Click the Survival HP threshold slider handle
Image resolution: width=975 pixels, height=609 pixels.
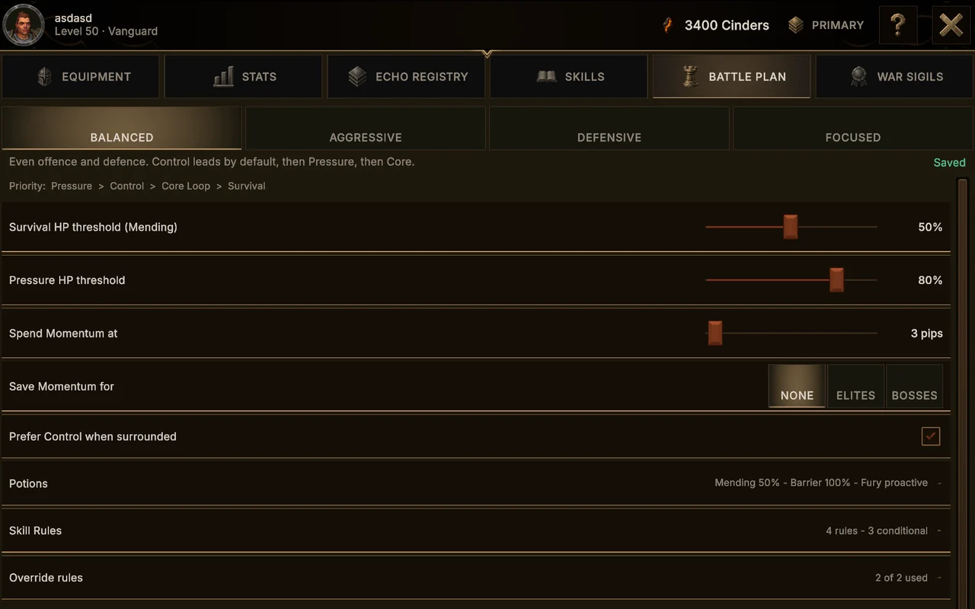(x=791, y=227)
